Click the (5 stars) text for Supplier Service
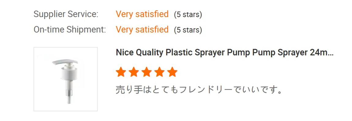This screenshot has width=352, height=121. click(x=188, y=15)
